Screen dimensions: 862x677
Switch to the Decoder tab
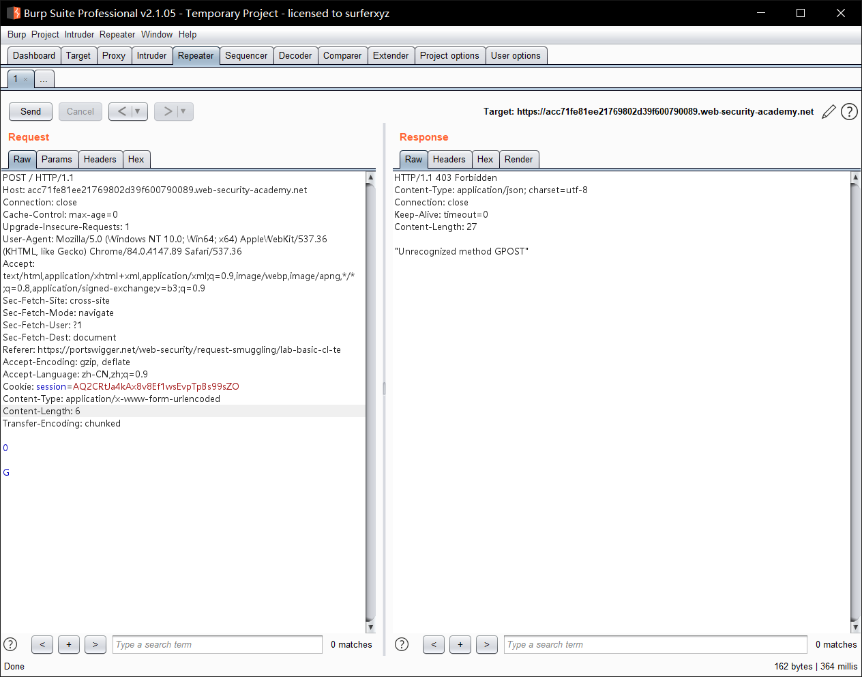(295, 56)
